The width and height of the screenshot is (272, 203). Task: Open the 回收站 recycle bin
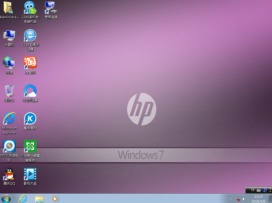click(x=9, y=93)
